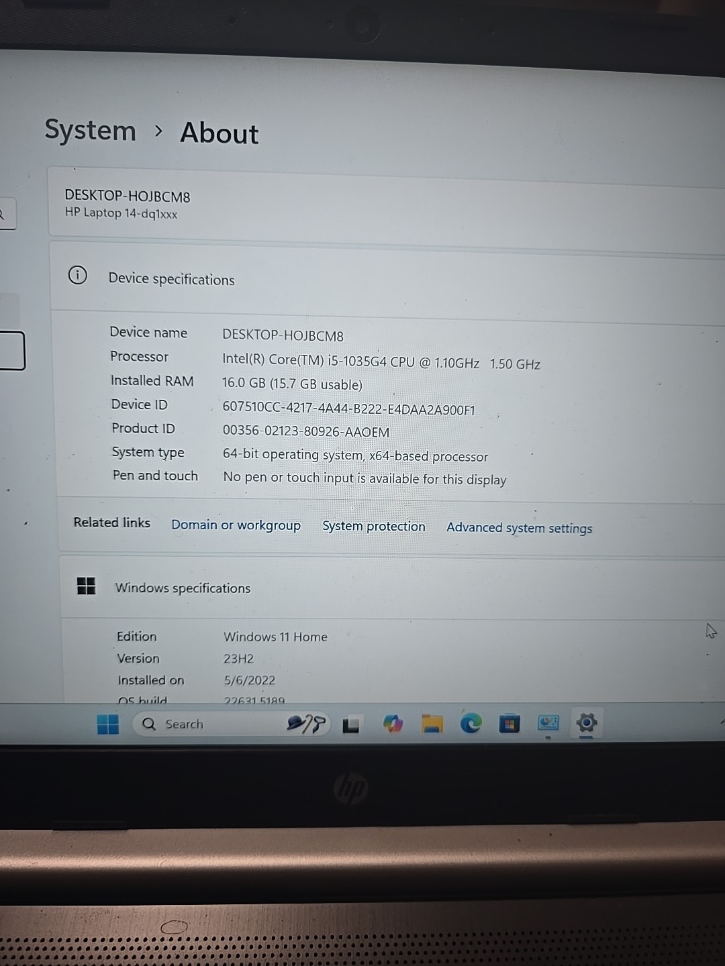Open File Explorer from the taskbar
The height and width of the screenshot is (966, 725).
(432, 724)
